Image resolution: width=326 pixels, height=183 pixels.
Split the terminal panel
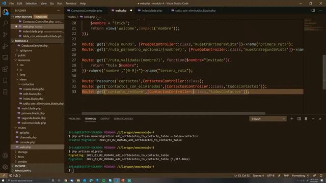click(x=299, y=118)
